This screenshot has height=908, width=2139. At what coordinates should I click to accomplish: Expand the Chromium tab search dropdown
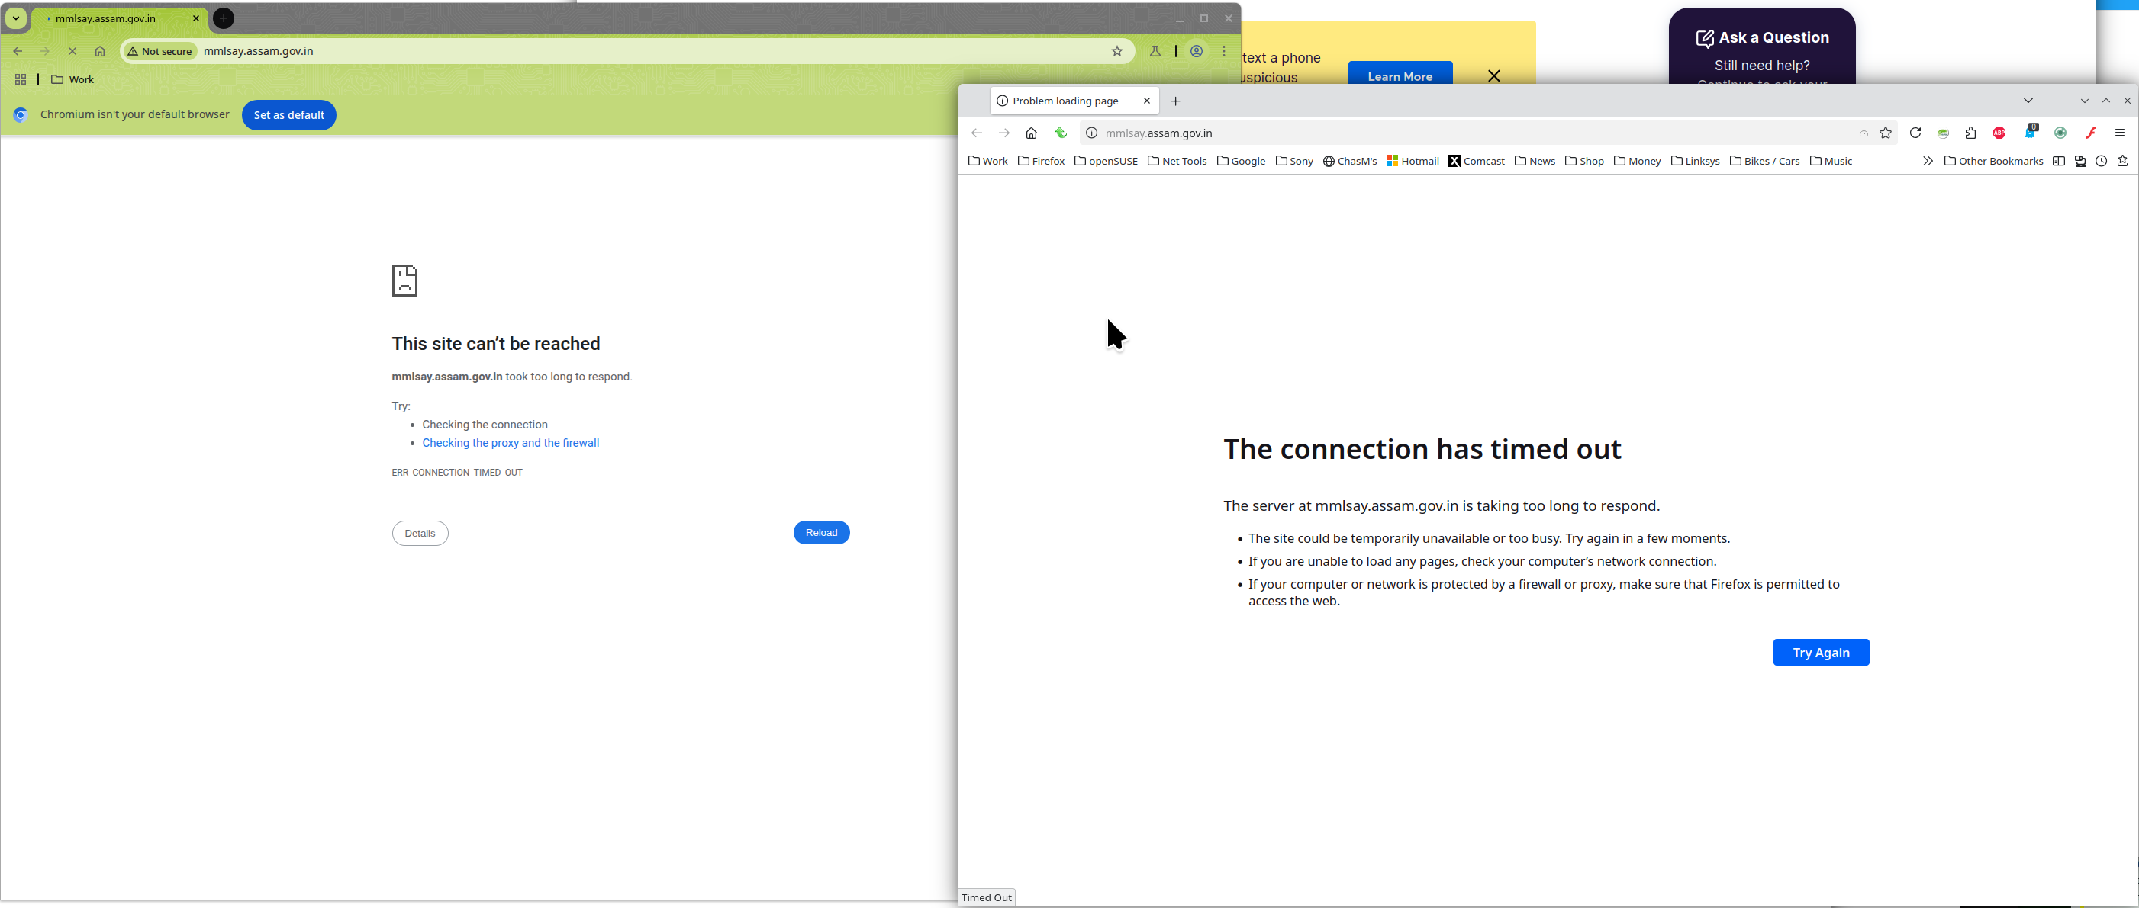click(x=16, y=18)
